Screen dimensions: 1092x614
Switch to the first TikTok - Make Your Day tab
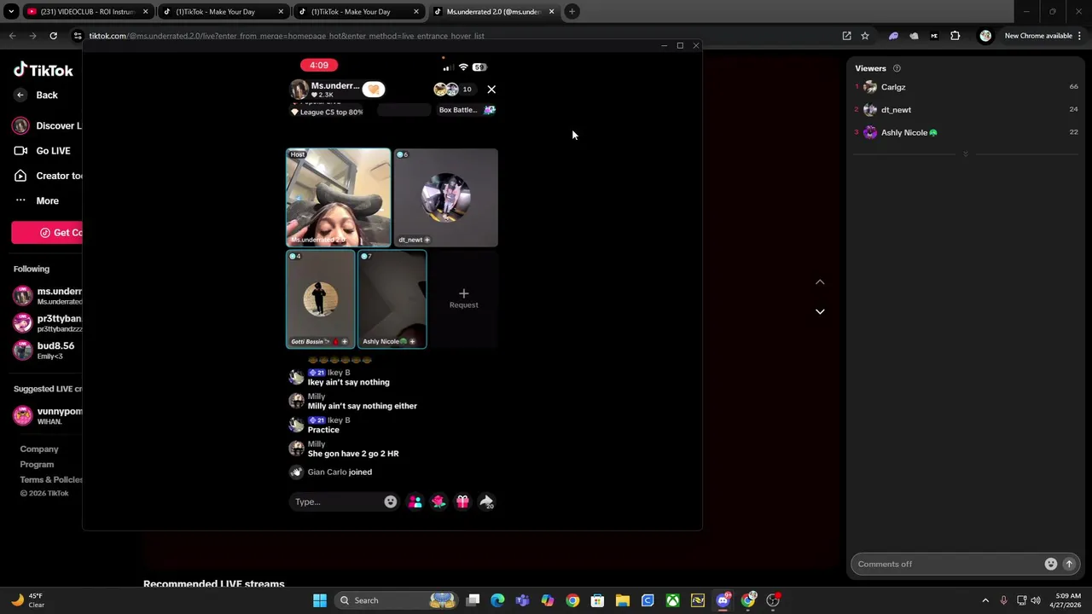(222, 12)
